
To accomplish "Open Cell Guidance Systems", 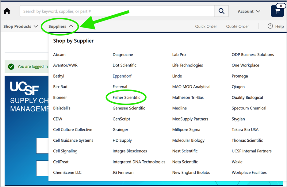I will click(73, 140).
